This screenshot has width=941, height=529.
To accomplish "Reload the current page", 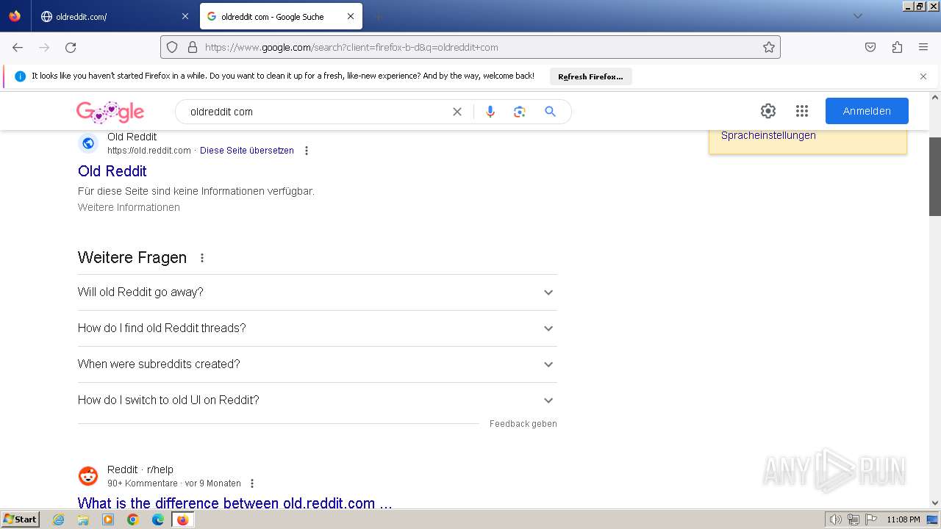I will (x=71, y=47).
